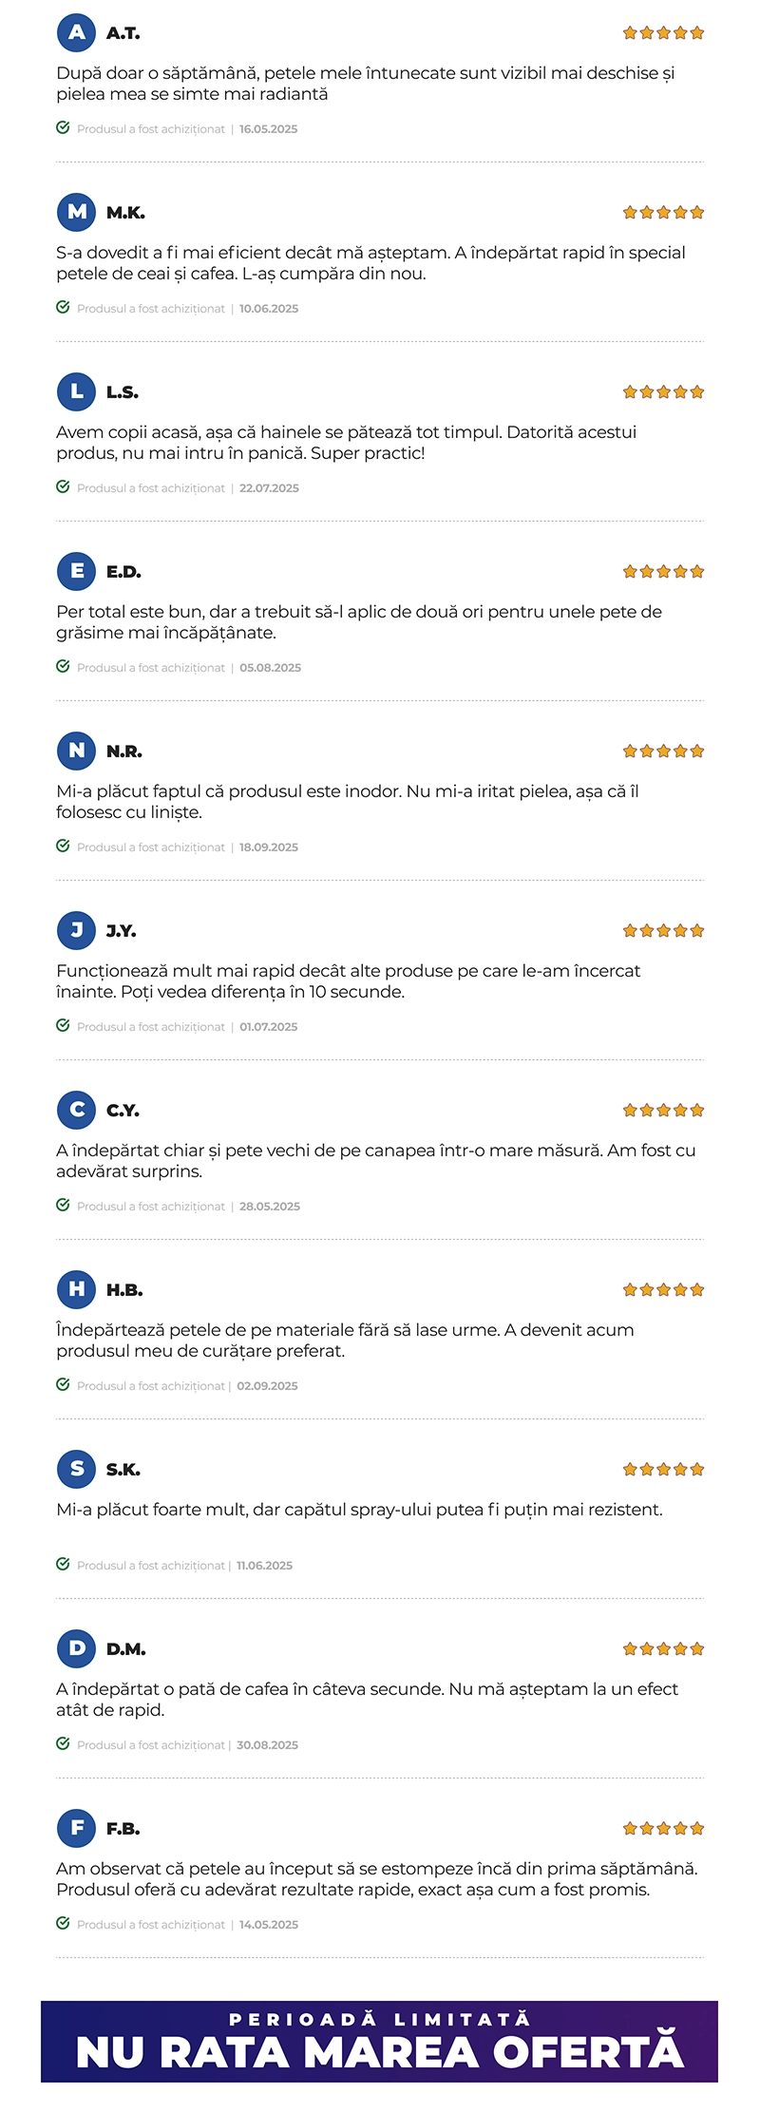
Task: Click the 'N' avatar beside N.R.
Action: (x=77, y=751)
